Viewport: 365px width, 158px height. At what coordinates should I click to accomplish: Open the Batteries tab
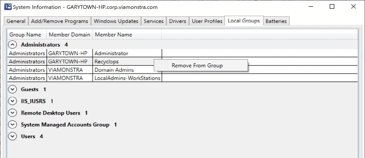276,21
